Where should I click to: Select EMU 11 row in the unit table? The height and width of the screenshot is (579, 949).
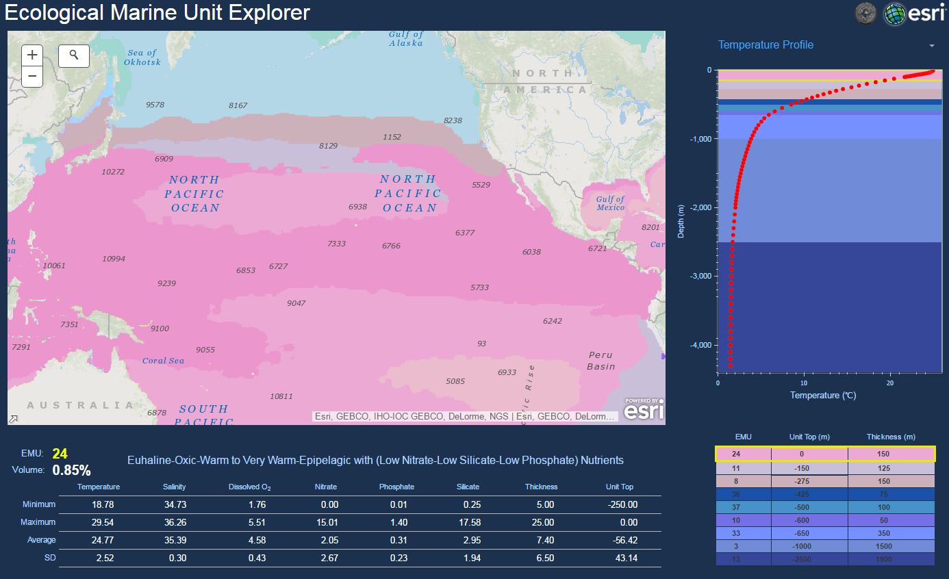pyautogui.click(x=825, y=468)
